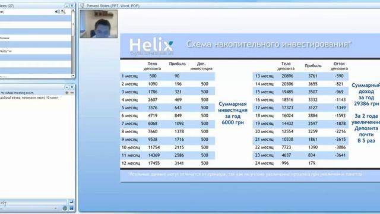Click the profit value '3761' in month 13
380x214 pixels.
tap(313, 76)
